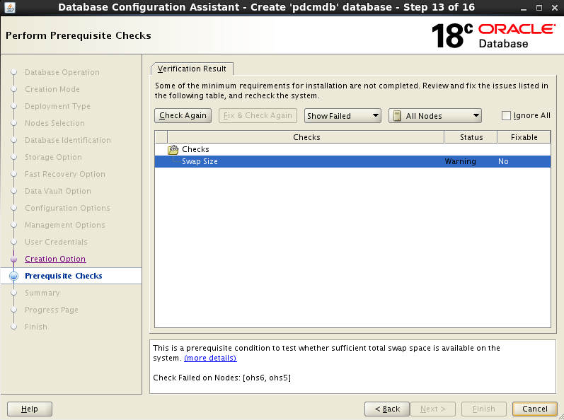The height and width of the screenshot is (420, 564).
Task: Click Data Vault Option step label
Action: pyautogui.click(x=57, y=191)
